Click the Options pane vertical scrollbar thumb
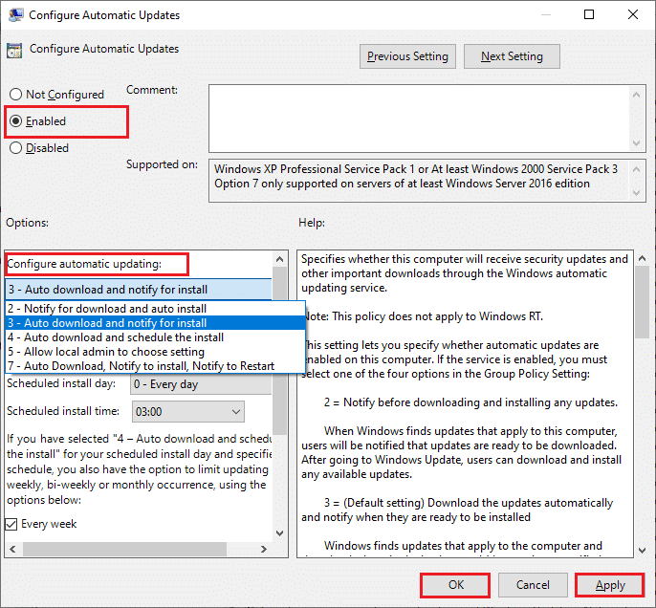 tap(280, 351)
